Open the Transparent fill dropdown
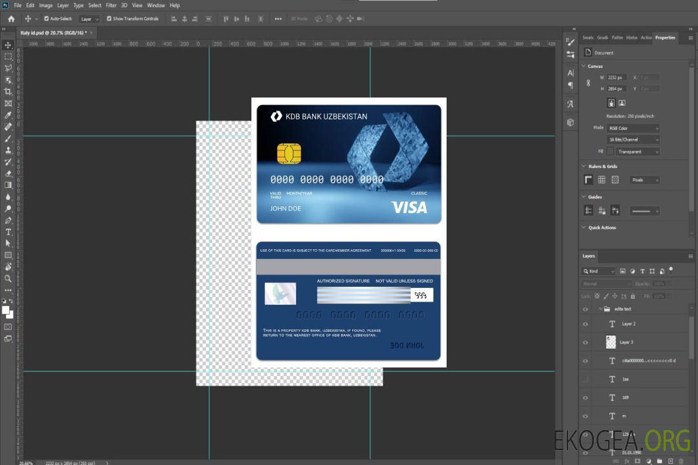Screen dimensions: 698x465 click(x=637, y=152)
